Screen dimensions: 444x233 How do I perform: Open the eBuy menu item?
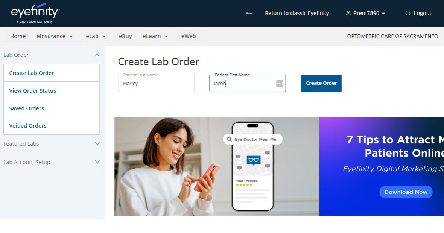[x=125, y=36]
